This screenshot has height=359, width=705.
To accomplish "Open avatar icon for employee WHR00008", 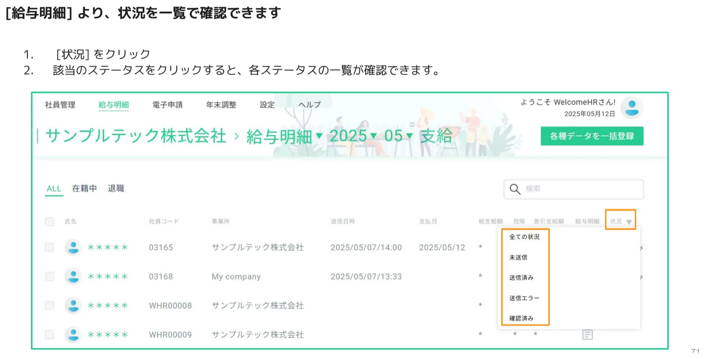I will [x=73, y=306].
